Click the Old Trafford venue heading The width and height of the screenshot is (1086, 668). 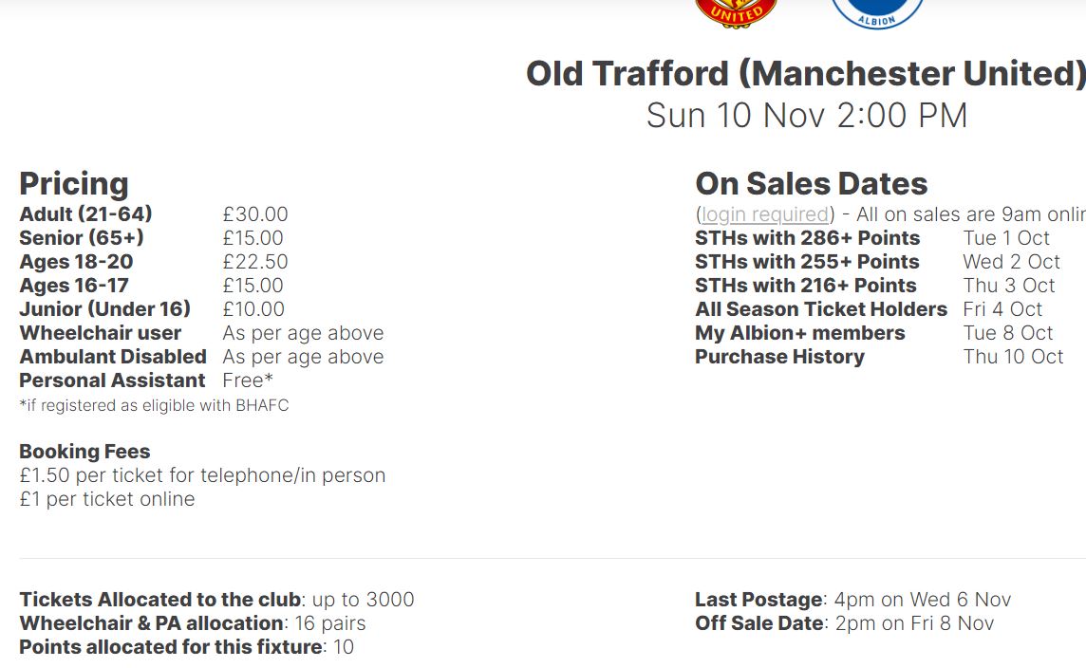806,73
